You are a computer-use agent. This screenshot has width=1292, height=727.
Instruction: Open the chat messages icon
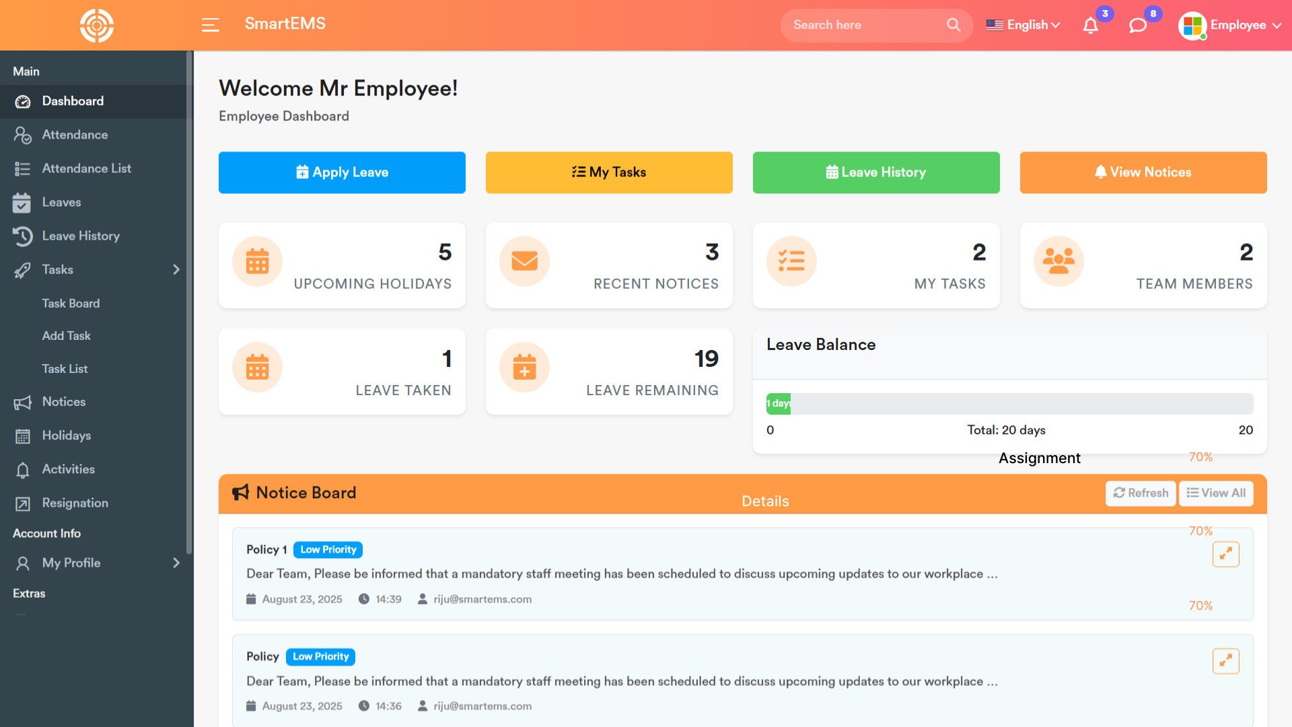coord(1137,26)
